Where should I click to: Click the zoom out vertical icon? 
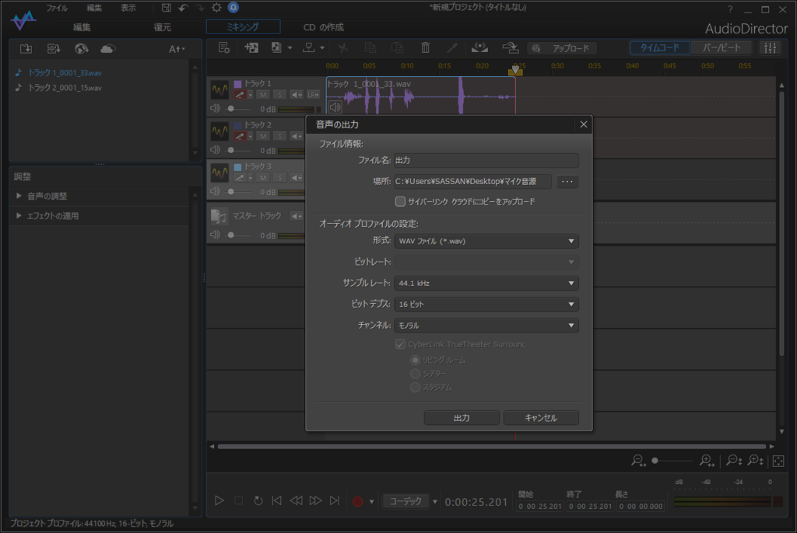coord(734,461)
